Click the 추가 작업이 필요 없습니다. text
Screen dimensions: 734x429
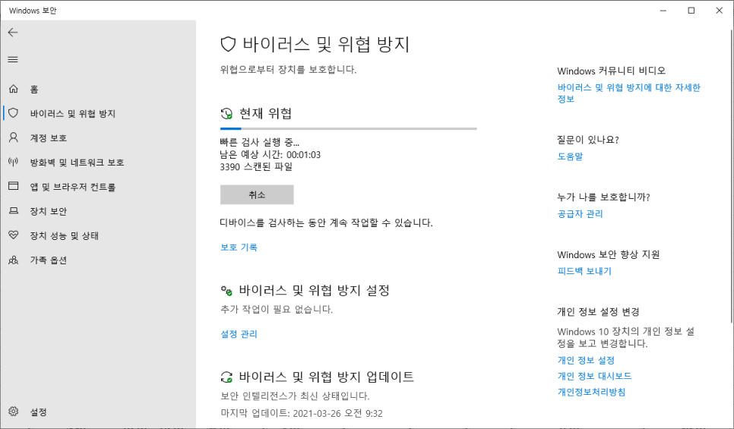(x=276, y=309)
